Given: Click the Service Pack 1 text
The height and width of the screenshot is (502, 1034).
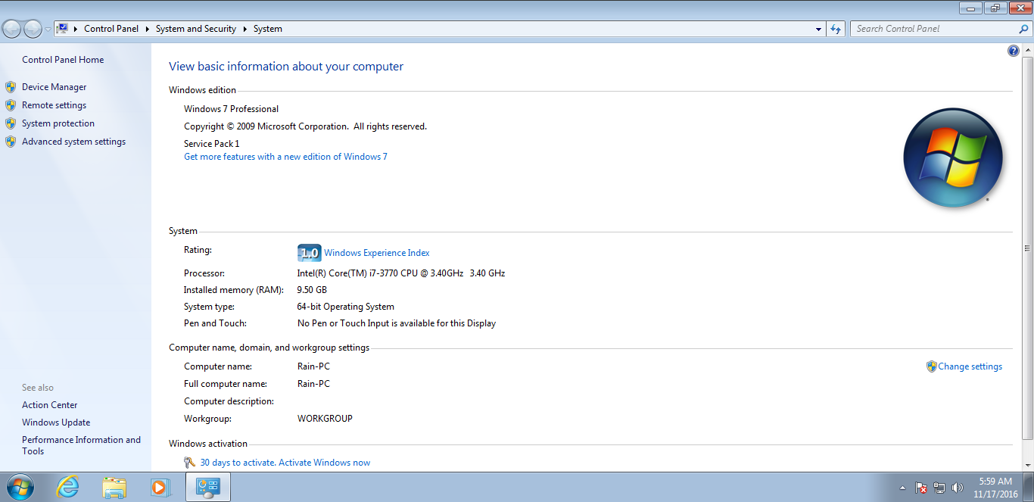Looking at the screenshot, I should tap(211, 144).
